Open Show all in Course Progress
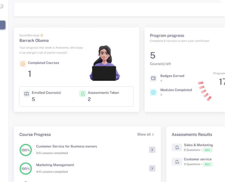Image resolution: width=225 pixels, height=182 pixels. pos(145,134)
